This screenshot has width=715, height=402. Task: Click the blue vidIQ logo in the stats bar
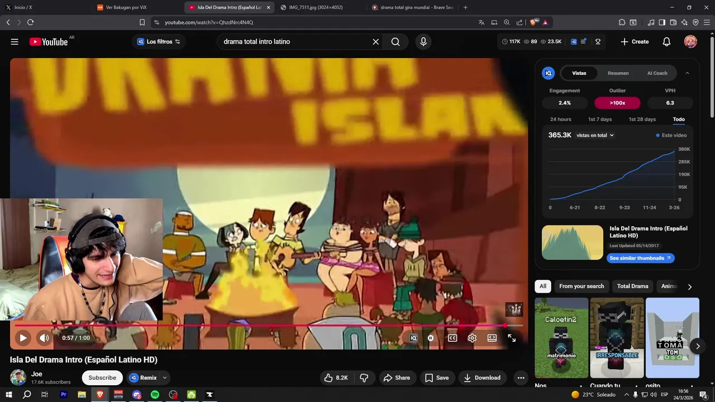tap(574, 42)
